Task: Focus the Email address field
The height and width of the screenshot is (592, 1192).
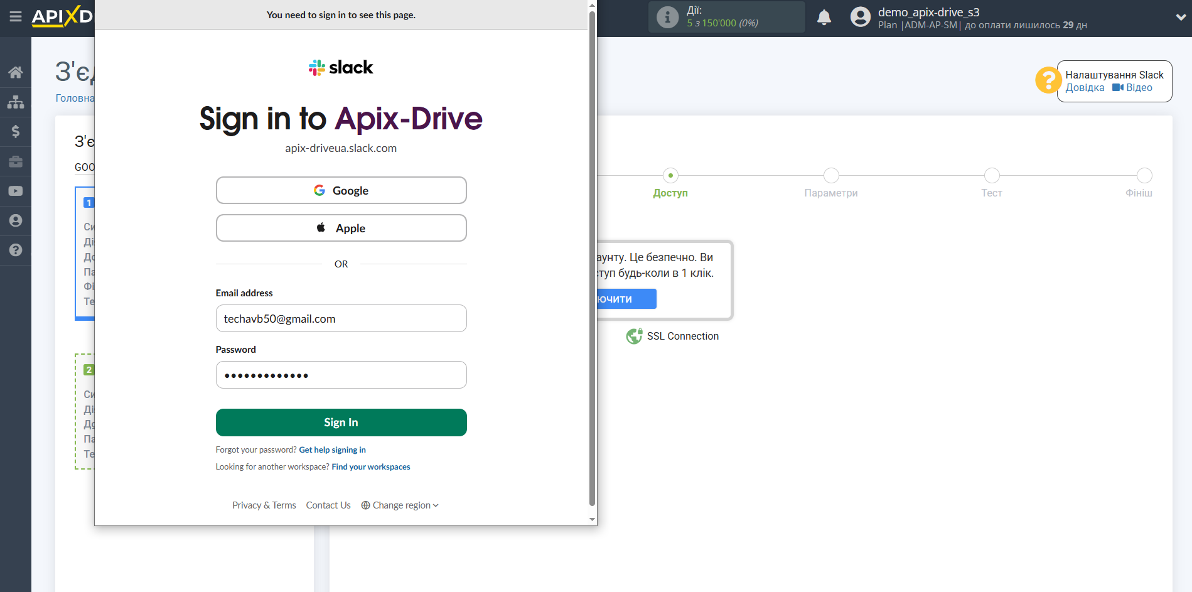Action: (341, 318)
